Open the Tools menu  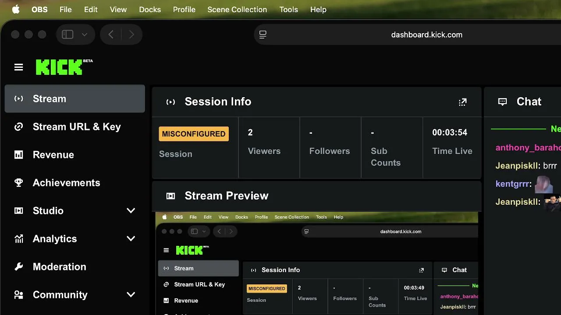point(289,10)
